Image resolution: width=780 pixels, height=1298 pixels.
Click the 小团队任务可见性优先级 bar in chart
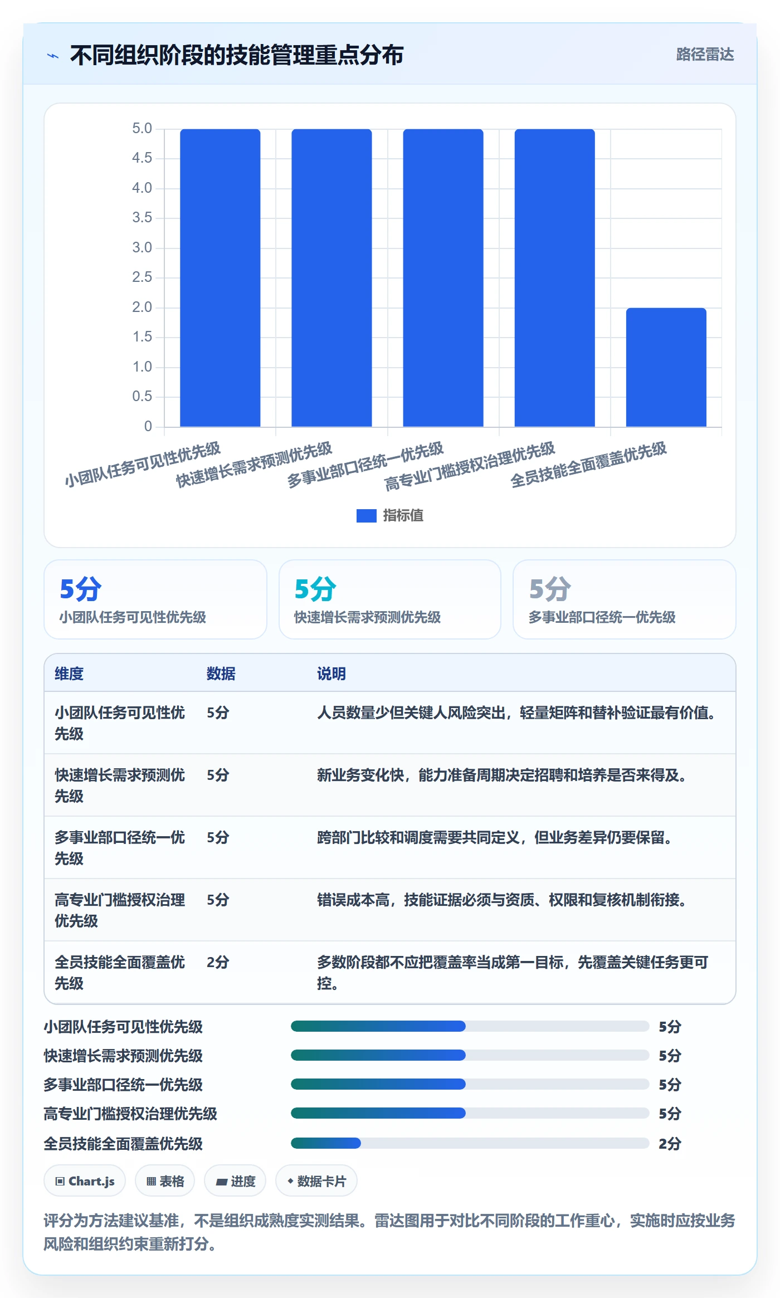click(x=220, y=278)
